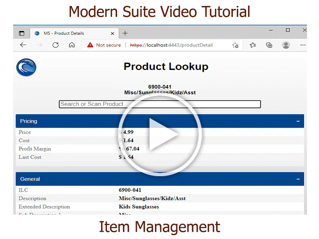
Task: Click the ILC label
Action: [x=24, y=190]
